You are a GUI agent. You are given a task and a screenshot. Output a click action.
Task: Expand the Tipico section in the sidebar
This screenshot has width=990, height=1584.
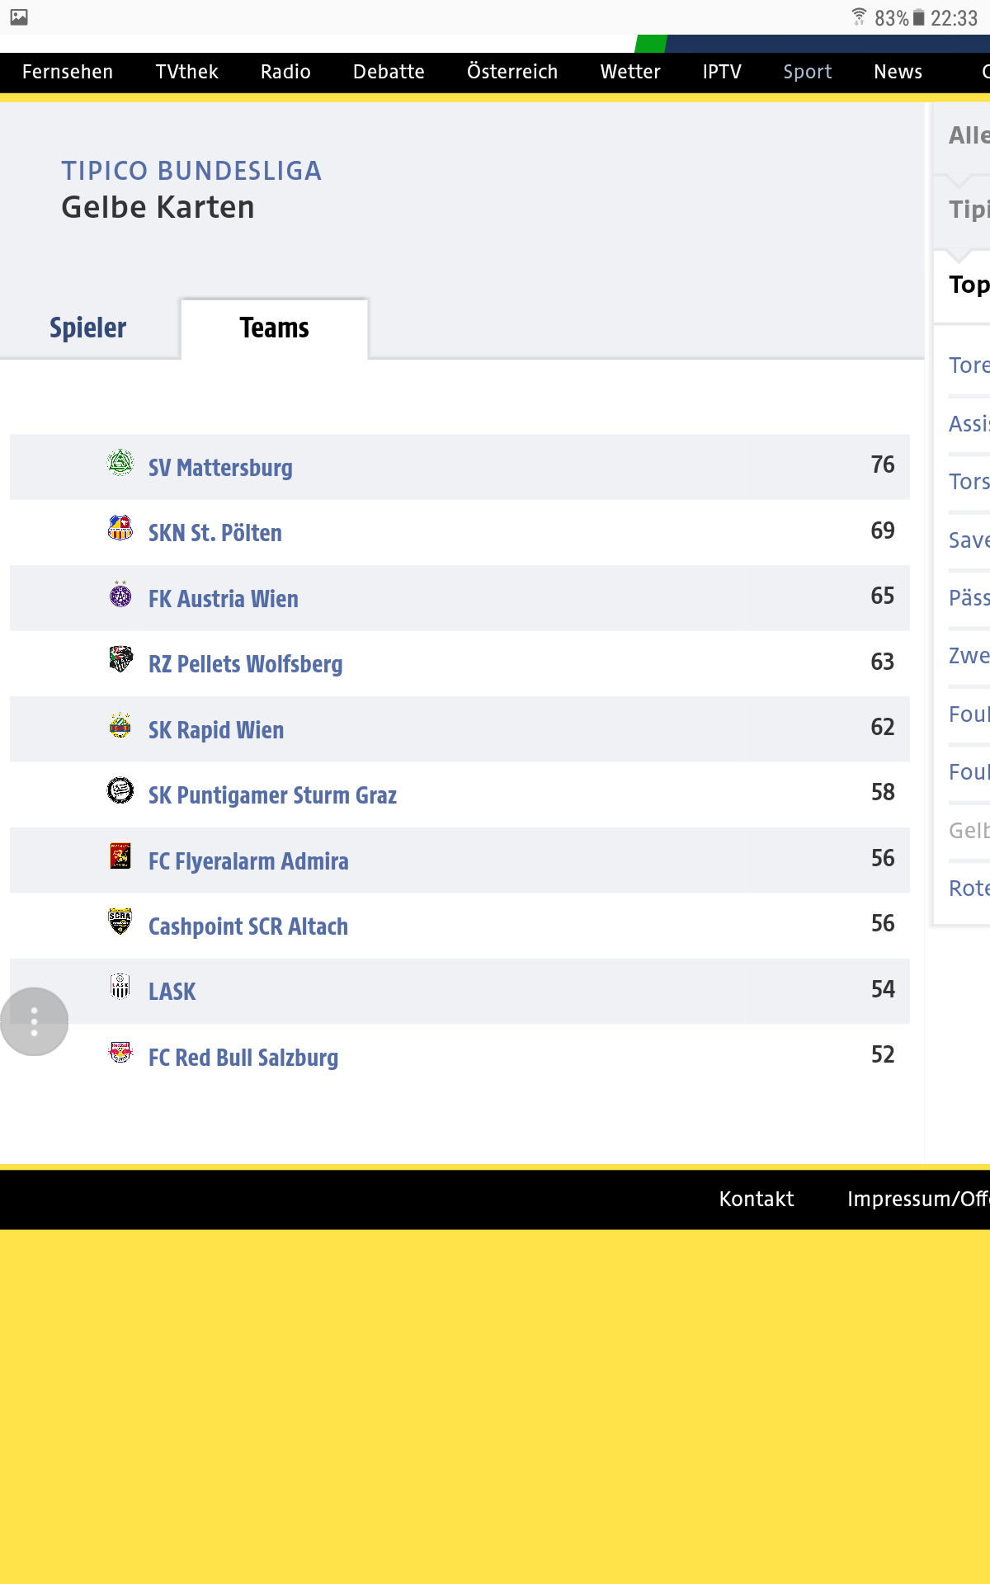coord(969,210)
